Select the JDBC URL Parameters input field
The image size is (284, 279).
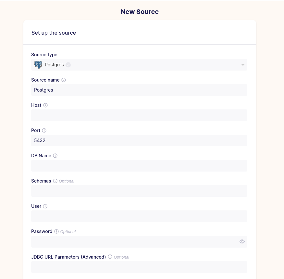(x=139, y=267)
